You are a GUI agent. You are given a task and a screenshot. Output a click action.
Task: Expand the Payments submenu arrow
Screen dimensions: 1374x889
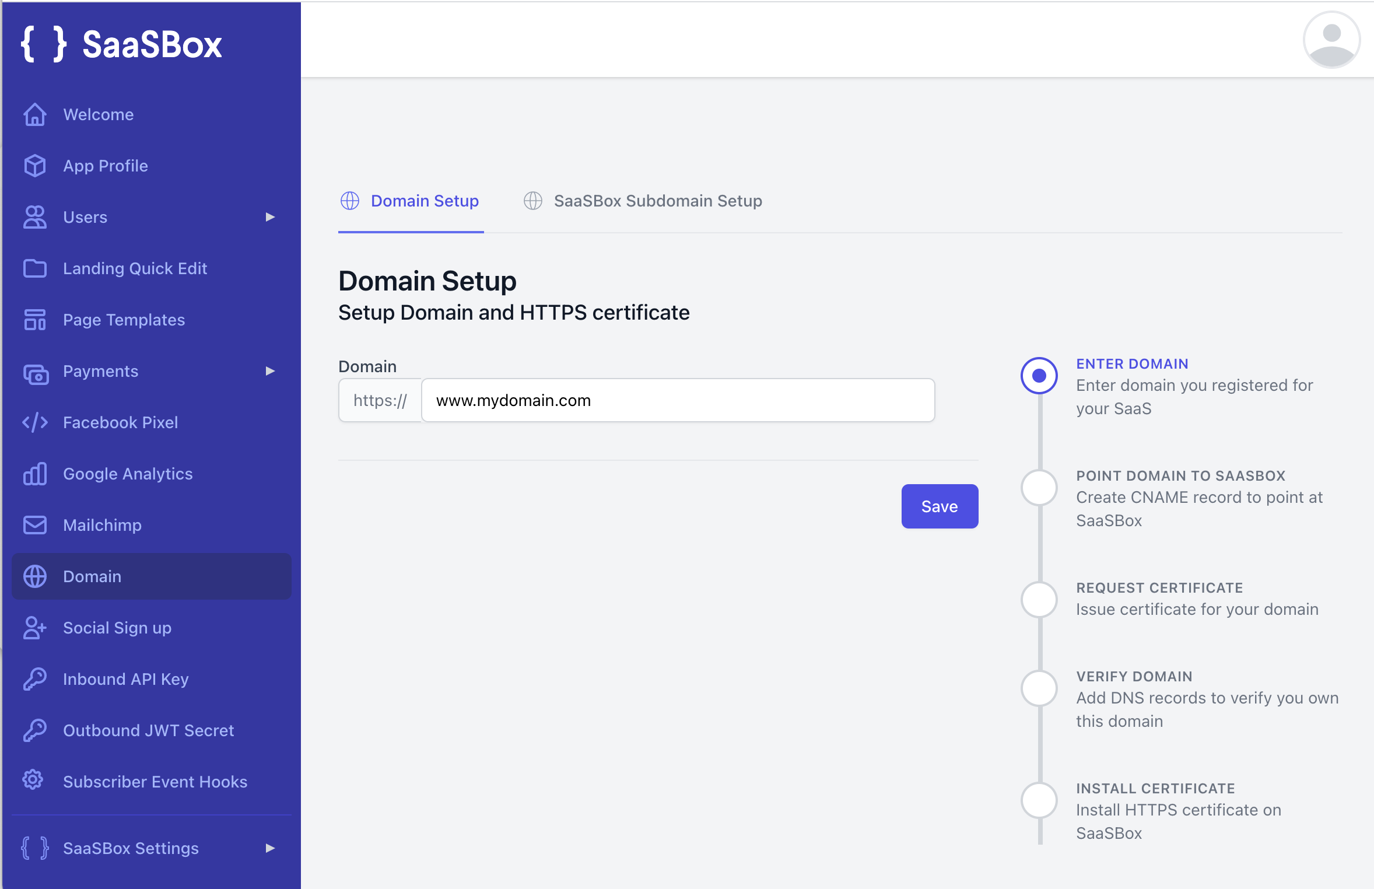click(270, 371)
